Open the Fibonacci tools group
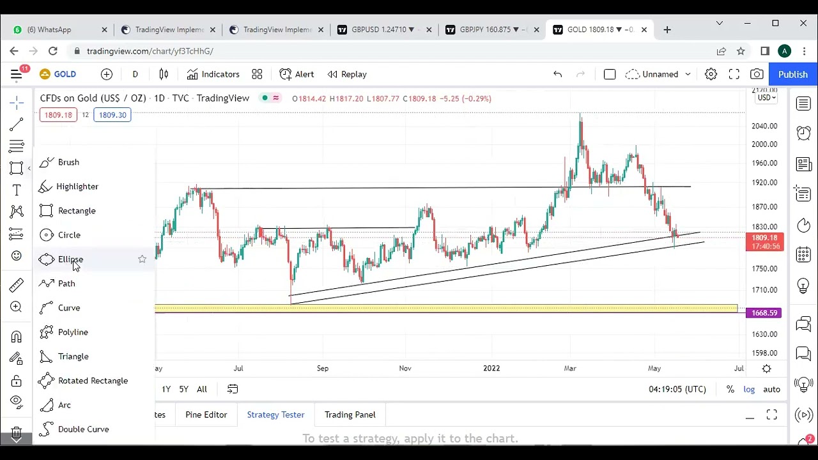Image resolution: width=818 pixels, height=460 pixels. pos(17,146)
